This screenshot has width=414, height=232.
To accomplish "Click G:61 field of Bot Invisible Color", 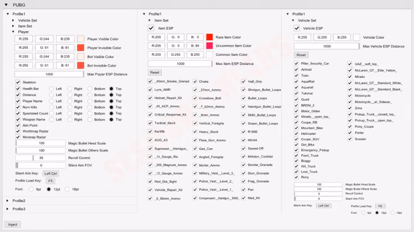I will (44, 65).
